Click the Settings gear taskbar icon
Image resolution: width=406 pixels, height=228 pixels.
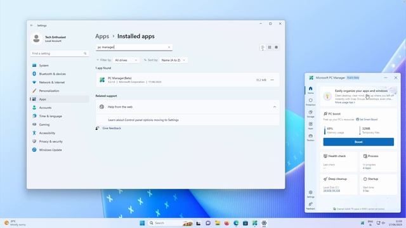click(264, 223)
